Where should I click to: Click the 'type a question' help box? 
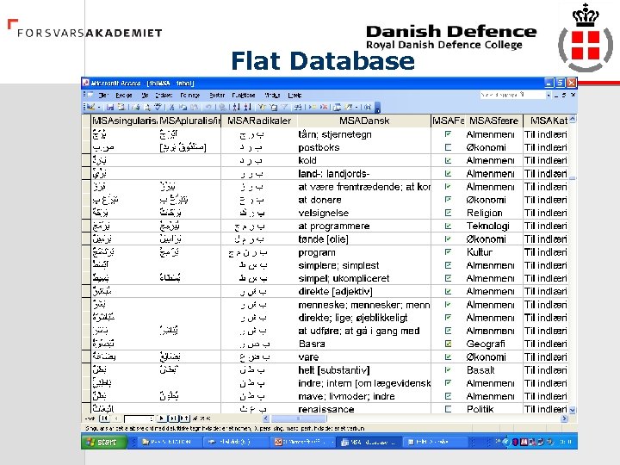[x=513, y=95]
